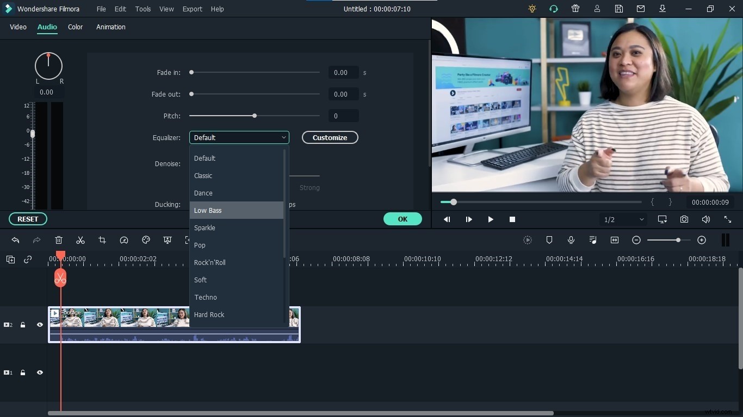Open the Equalizer preset dropdown

[239, 137]
